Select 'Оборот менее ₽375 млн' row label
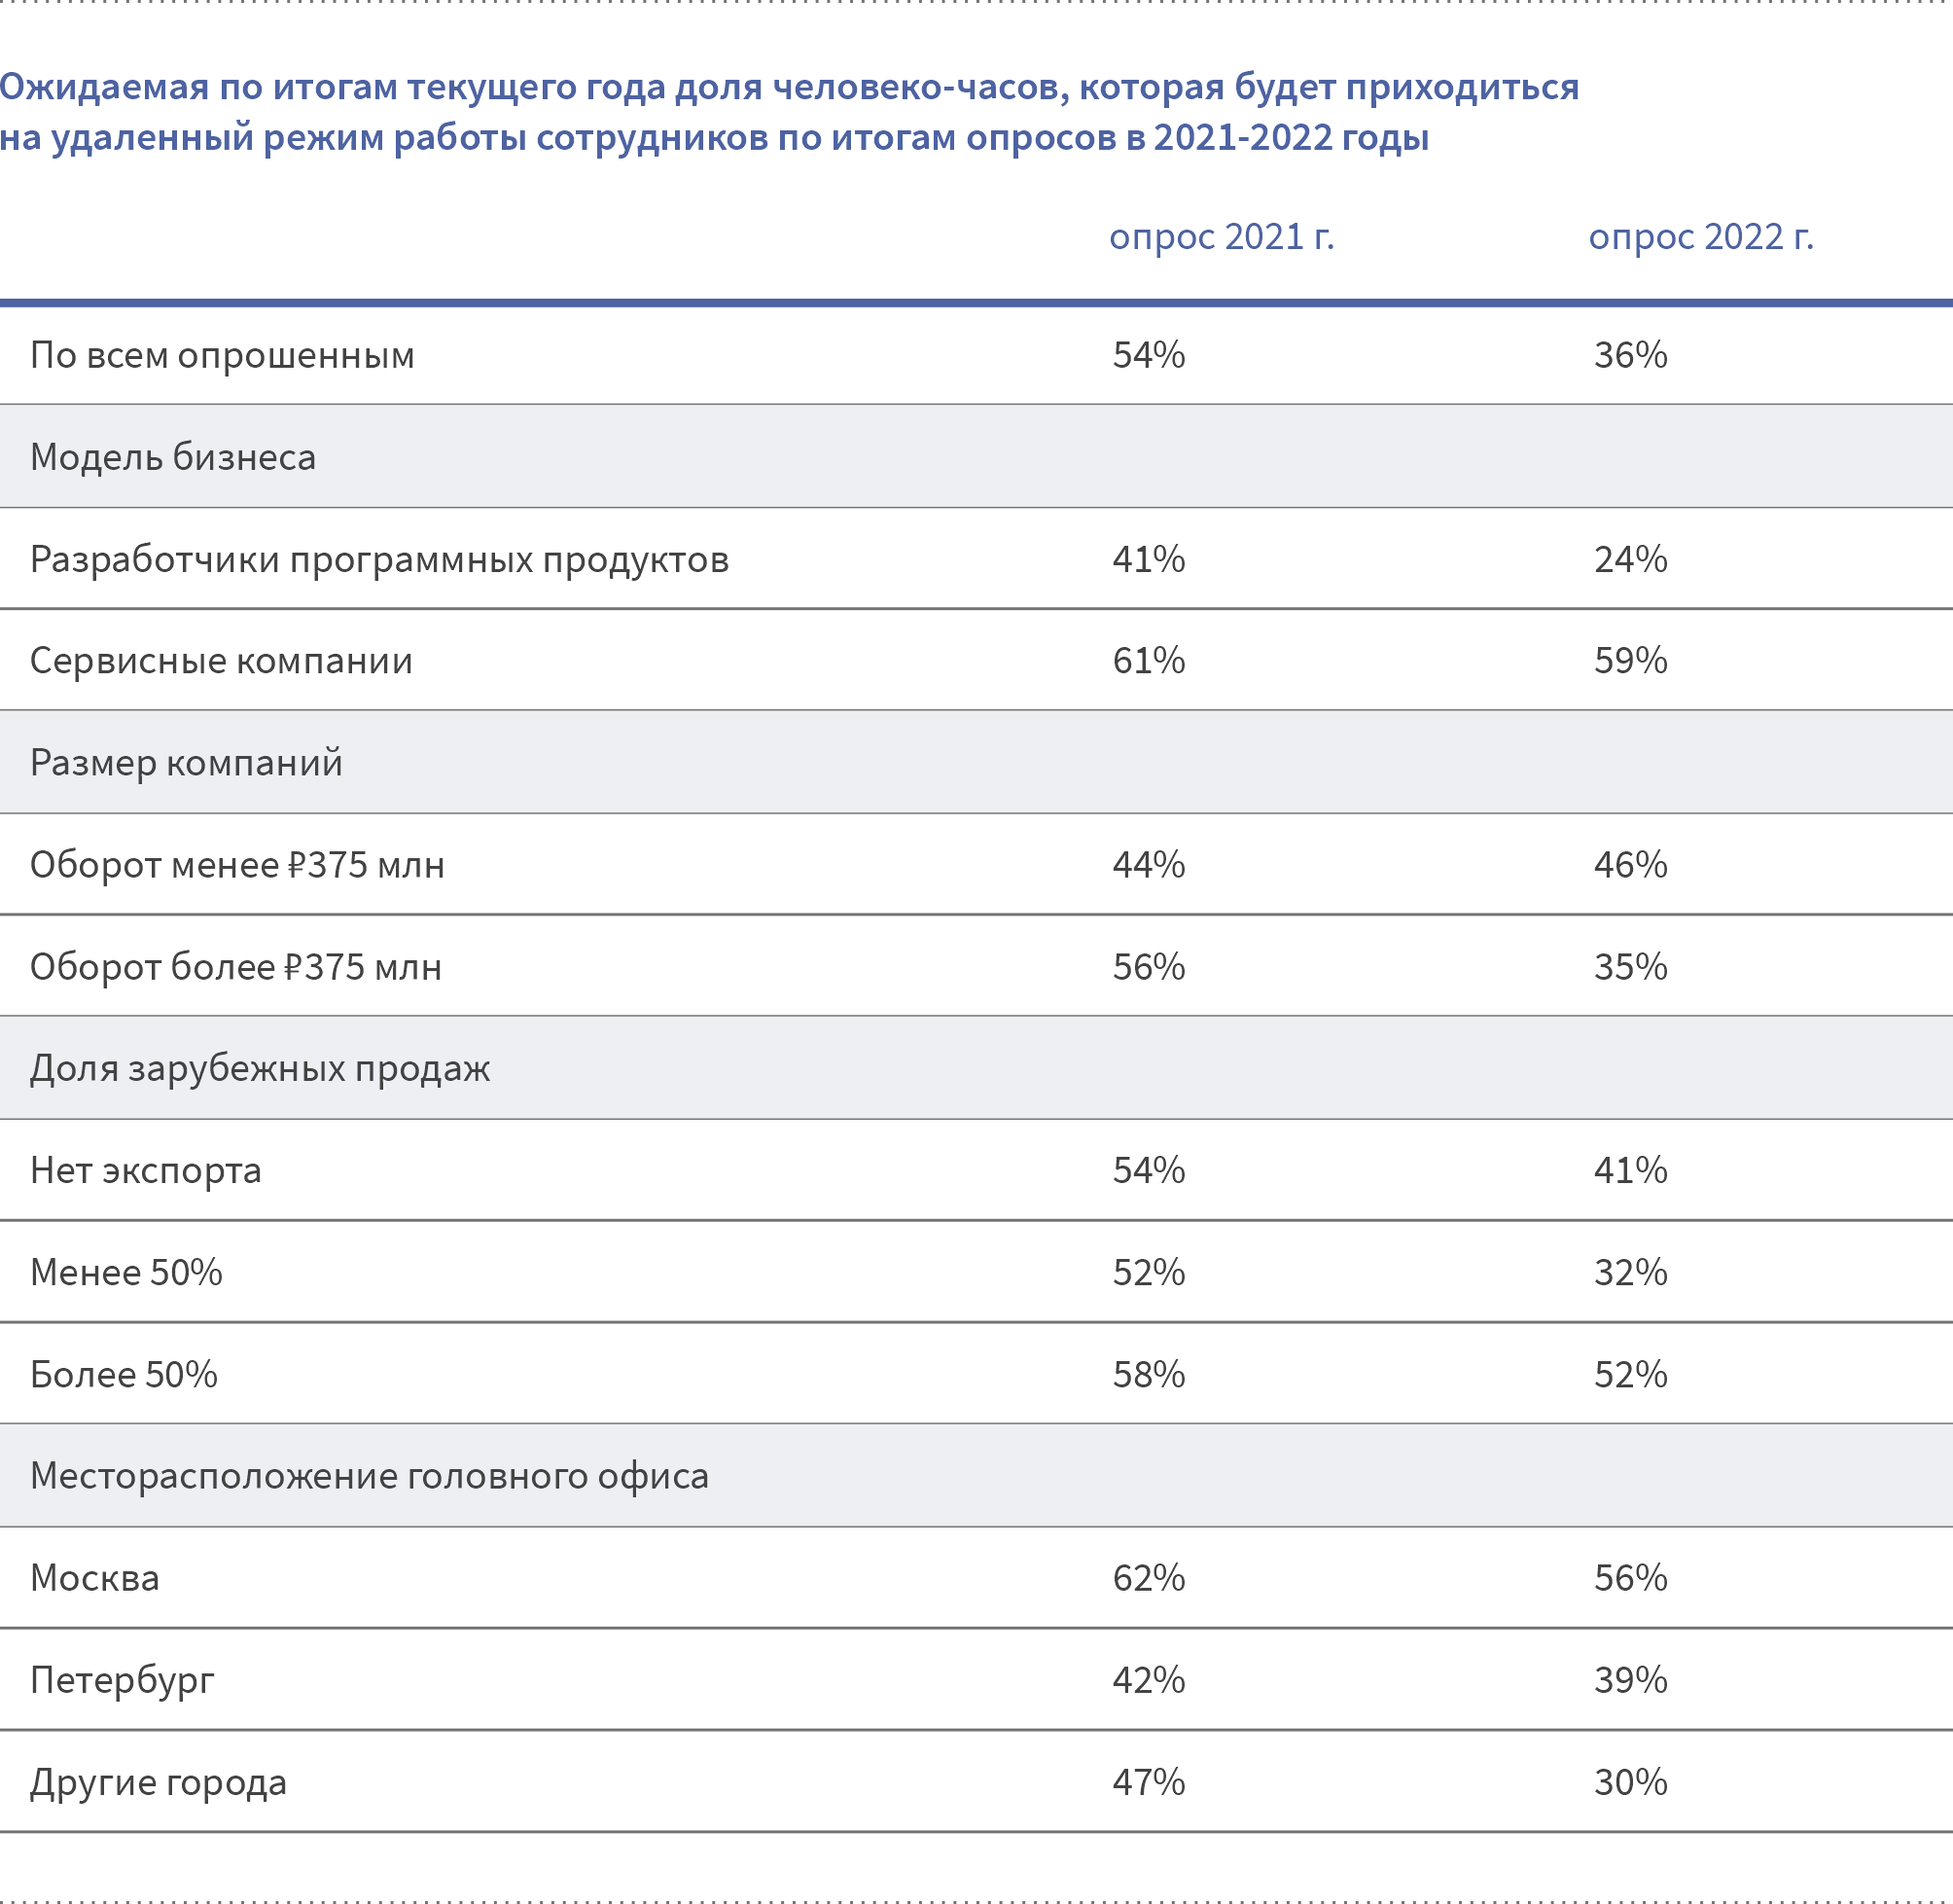 [237, 865]
